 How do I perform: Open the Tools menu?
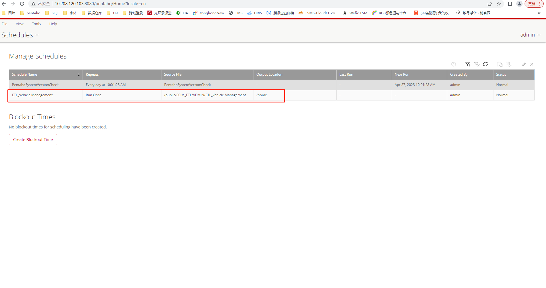tap(36, 24)
